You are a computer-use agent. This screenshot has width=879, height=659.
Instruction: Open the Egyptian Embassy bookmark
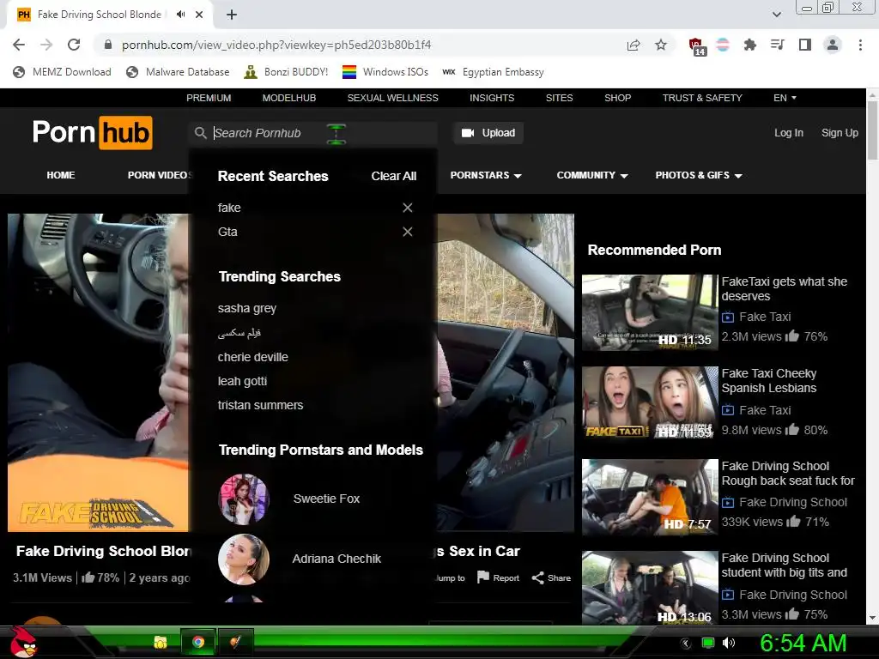pos(493,72)
